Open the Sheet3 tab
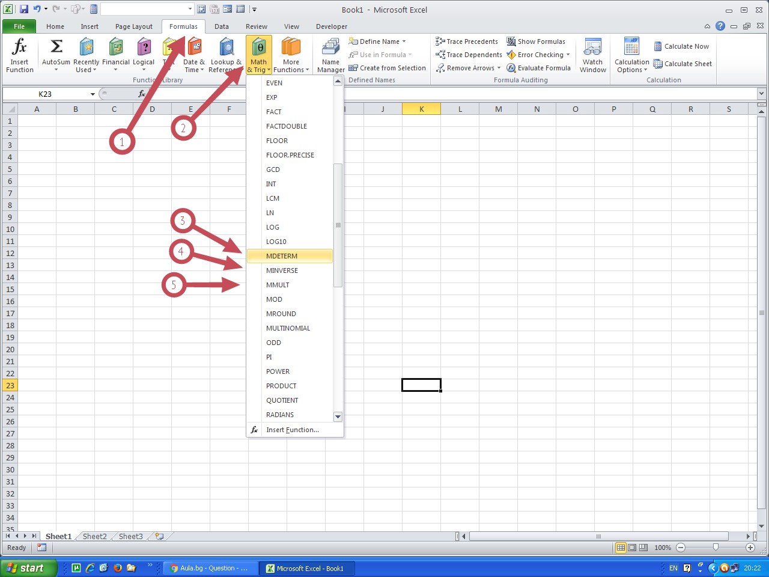Screen dimensions: 769x577 tap(131, 536)
